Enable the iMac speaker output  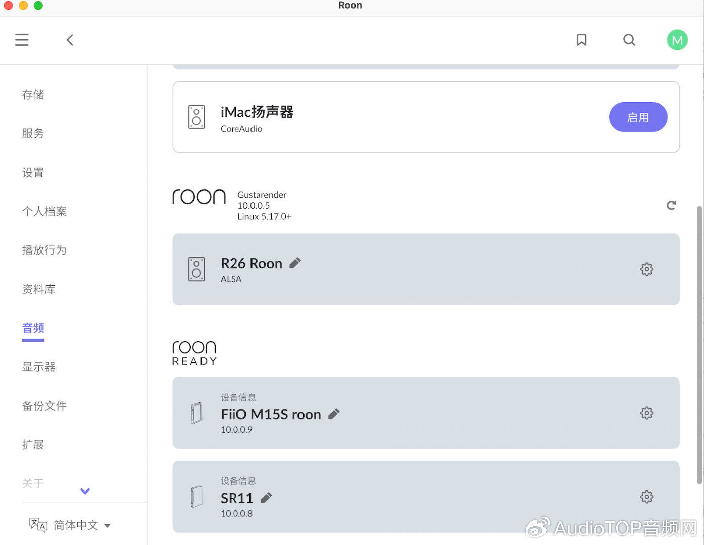[x=637, y=117]
